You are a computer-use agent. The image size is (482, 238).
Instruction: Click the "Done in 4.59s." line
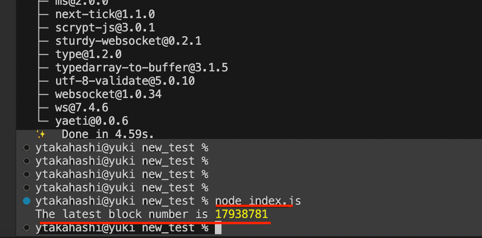pyautogui.click(x=107, y=134)
